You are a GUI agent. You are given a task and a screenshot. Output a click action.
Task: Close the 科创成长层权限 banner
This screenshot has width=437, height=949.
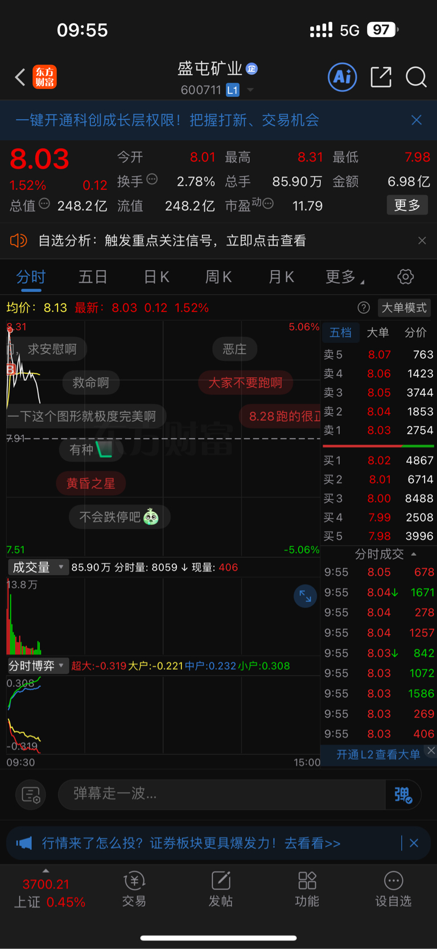pos(417,120)
